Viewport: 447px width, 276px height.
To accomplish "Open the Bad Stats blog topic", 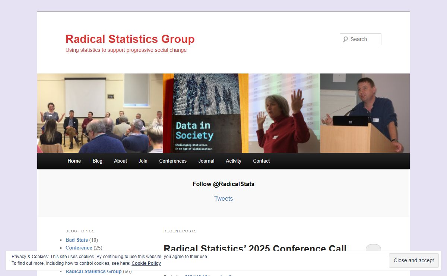I will pos(77,240).
